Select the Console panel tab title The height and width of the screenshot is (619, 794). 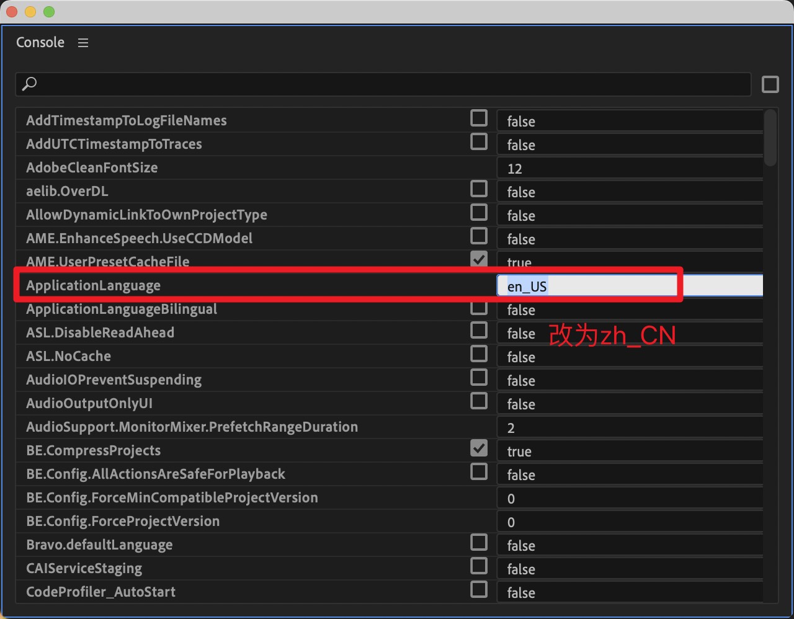pyautogui.click(x=40, y=42)
